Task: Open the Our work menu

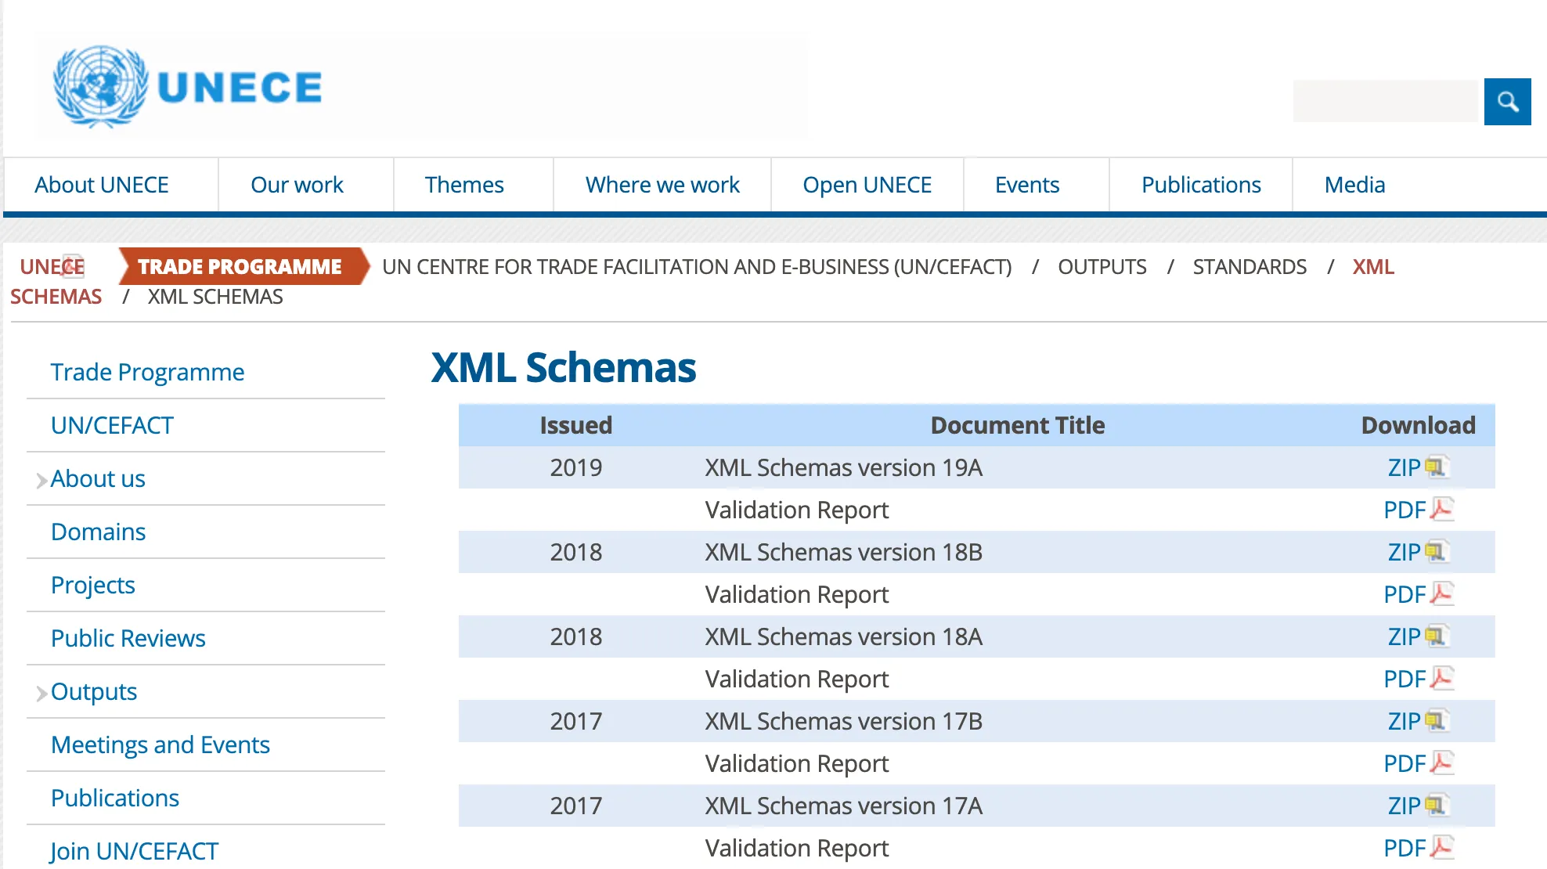Action: click(x=297, y=185)
